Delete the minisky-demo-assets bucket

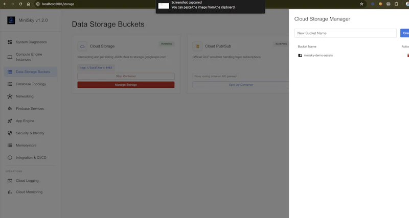pyautogui.click(x=408, y=55)
